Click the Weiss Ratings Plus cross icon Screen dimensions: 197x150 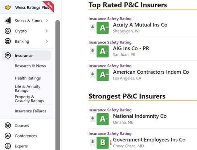[x=8, y=8]
